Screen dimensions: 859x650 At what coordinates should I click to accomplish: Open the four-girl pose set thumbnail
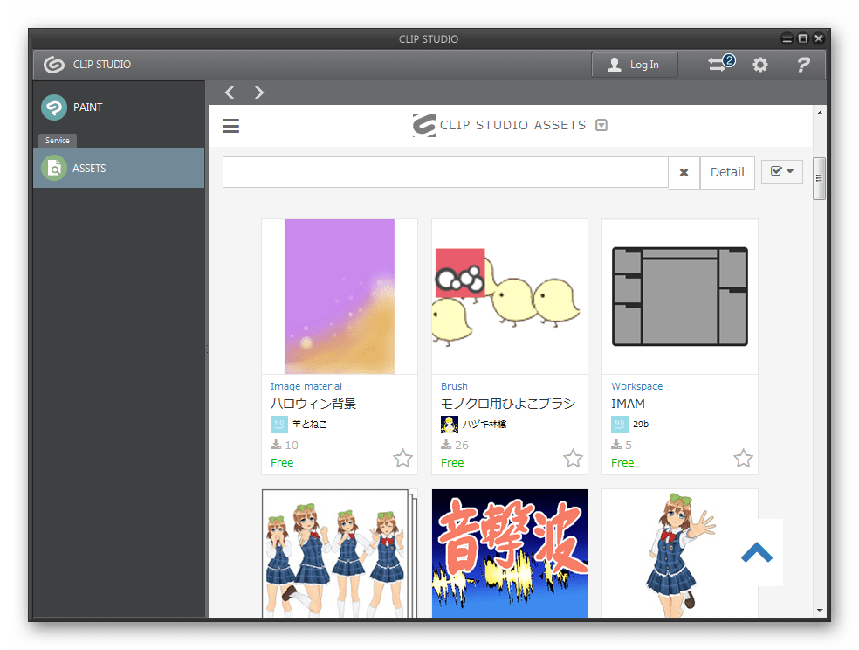pyautogui.click(x=340, y=554)
